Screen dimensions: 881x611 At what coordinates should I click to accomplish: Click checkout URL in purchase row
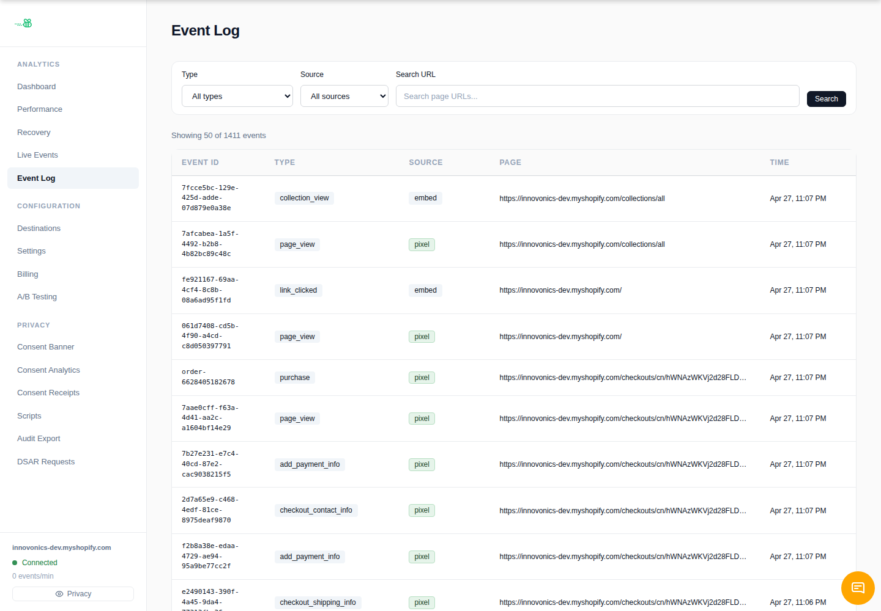click(x=623, y=378)
